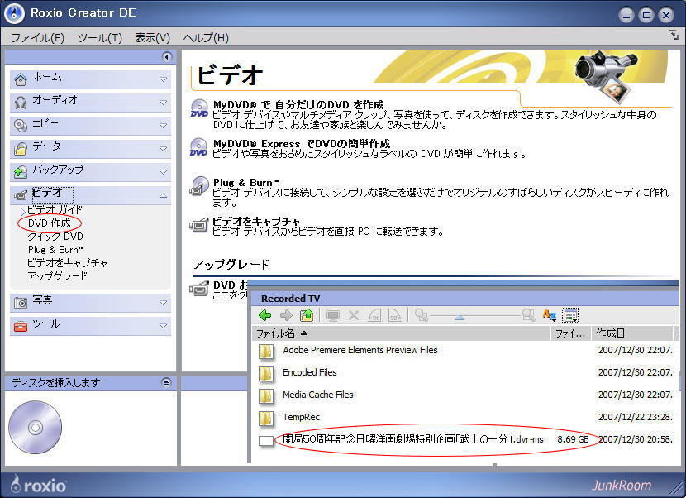Click the DVD icon next to MyDVD 自分だけのDVD
686x498 pixels.
click(199, 108)
